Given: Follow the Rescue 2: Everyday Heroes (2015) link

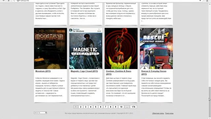Looking at the screenshot, I should tap(154, 73).
